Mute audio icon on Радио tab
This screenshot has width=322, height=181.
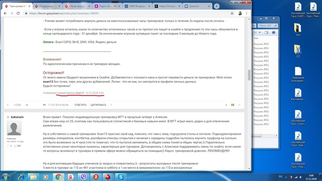pyautogui.click(x=115, y=6)
